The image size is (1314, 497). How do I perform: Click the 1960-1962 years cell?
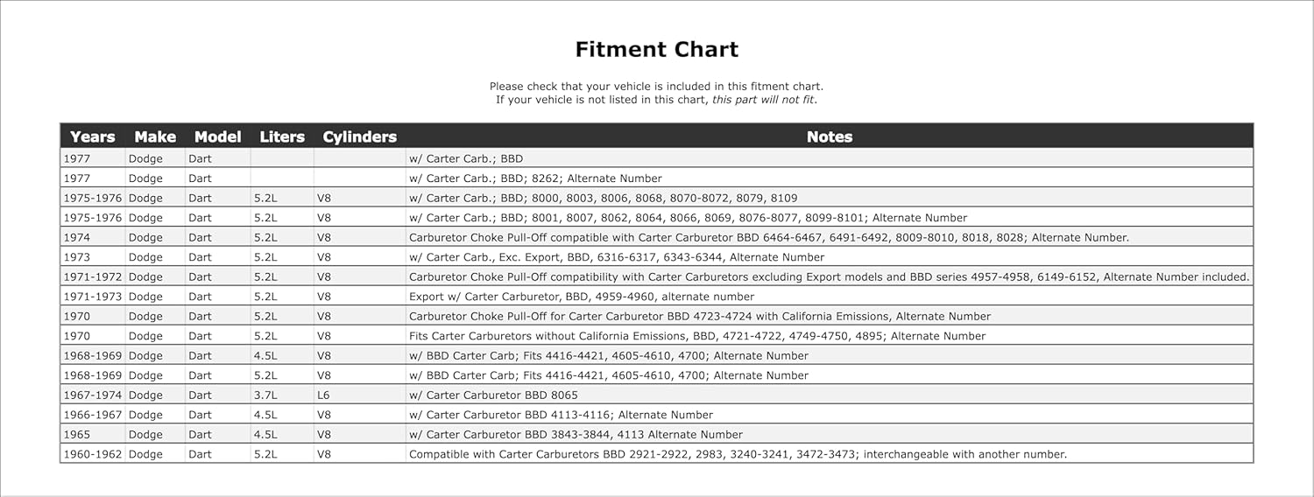pyautogui.click(x=92, y=454)
